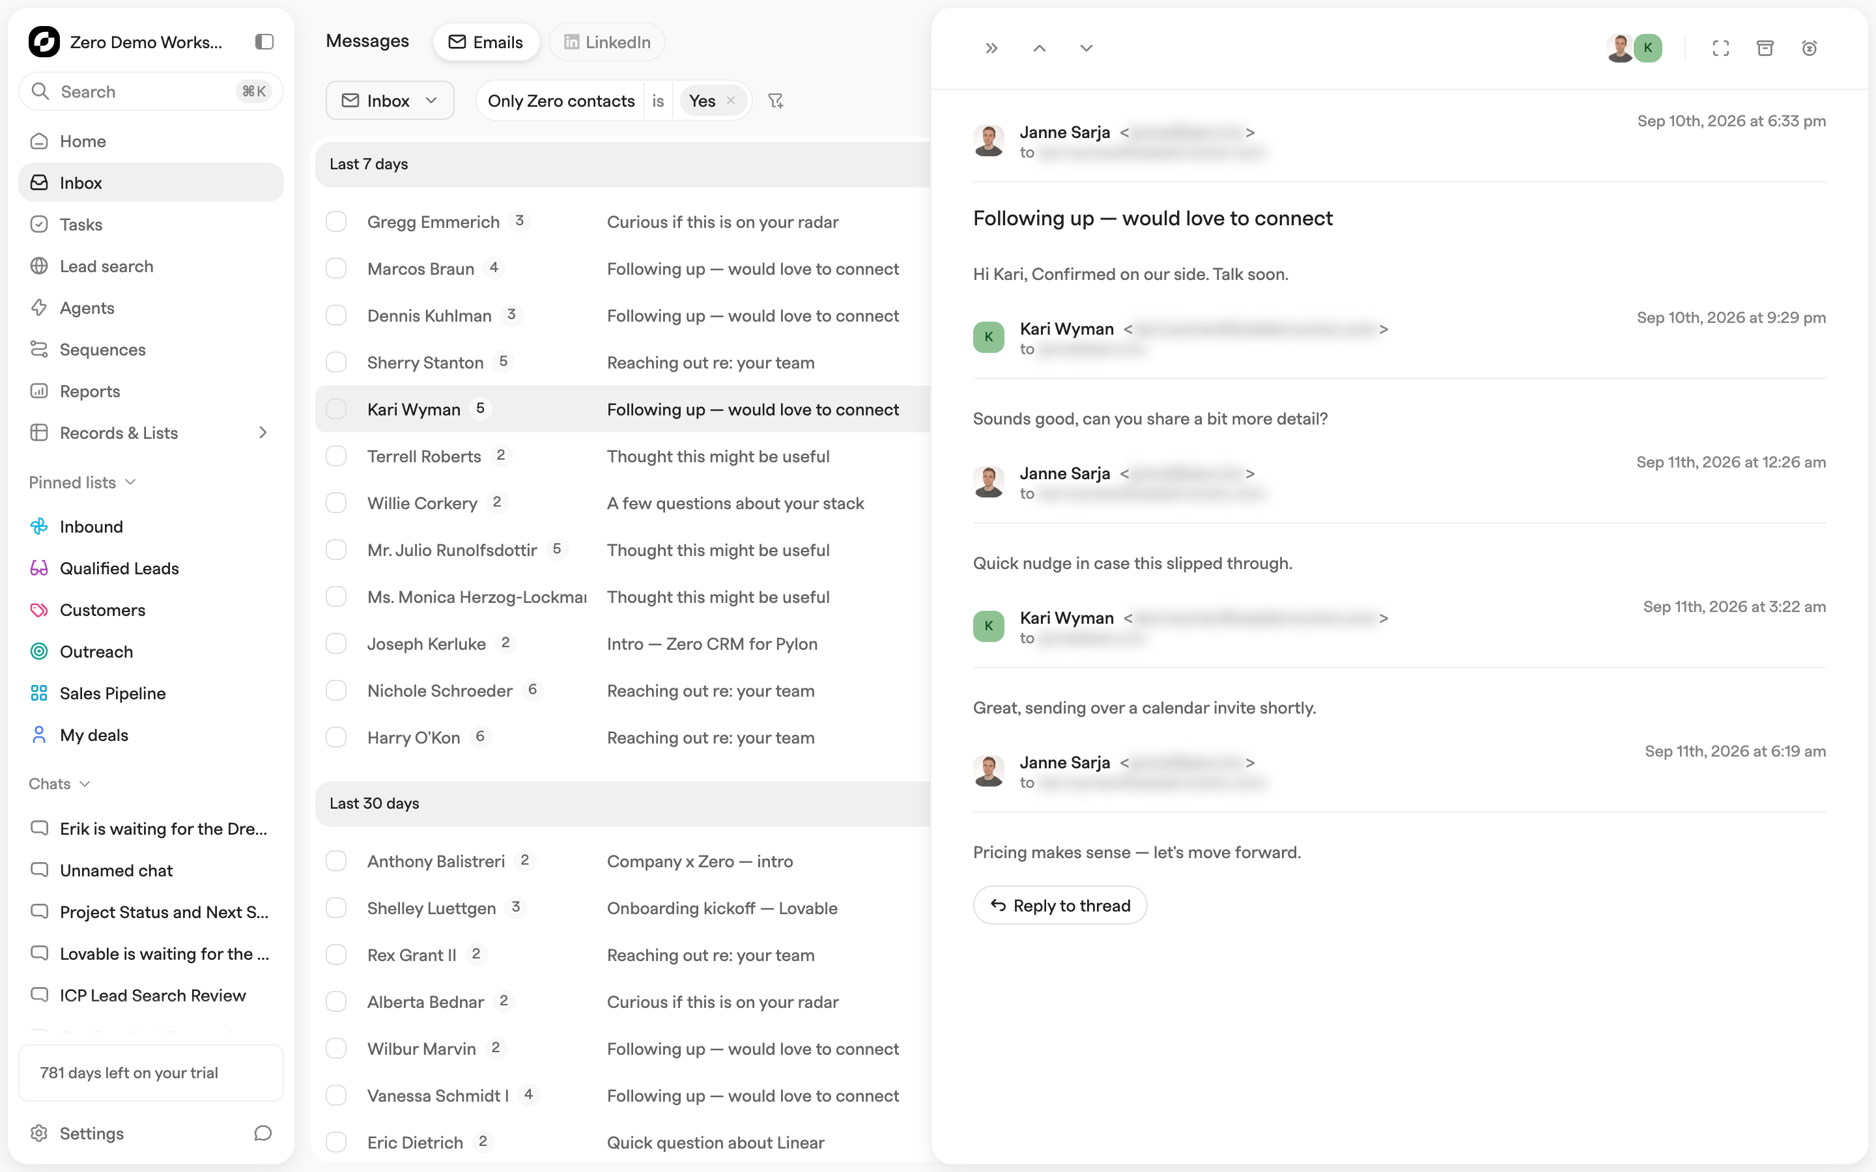Open Tasks in sidebar

pyautogui.click(x=151, y=225)
